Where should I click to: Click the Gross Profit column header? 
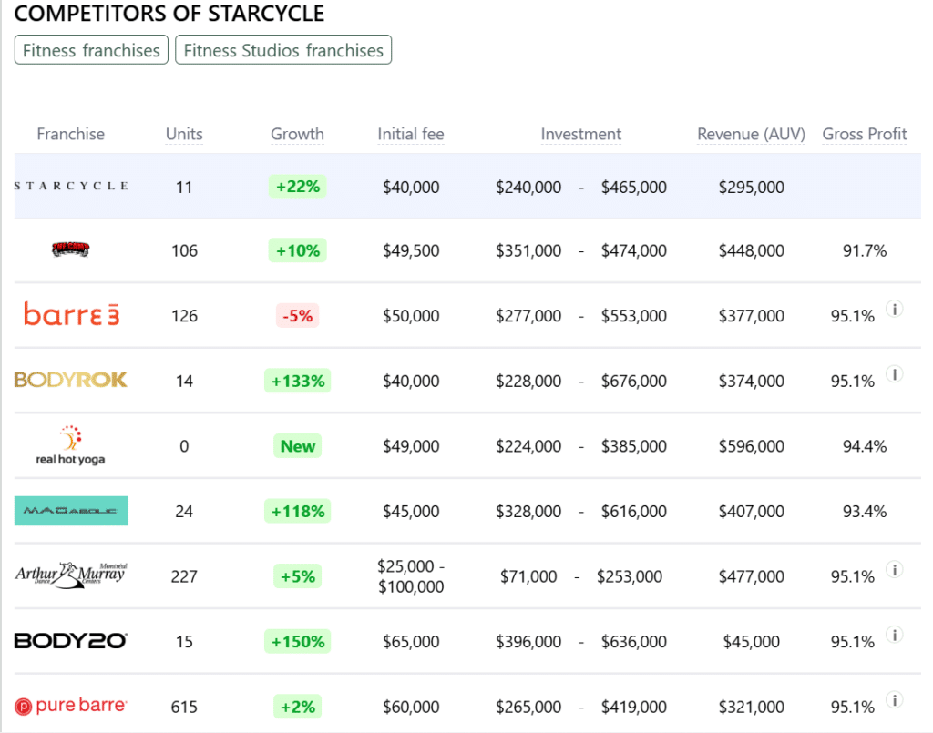865,134
